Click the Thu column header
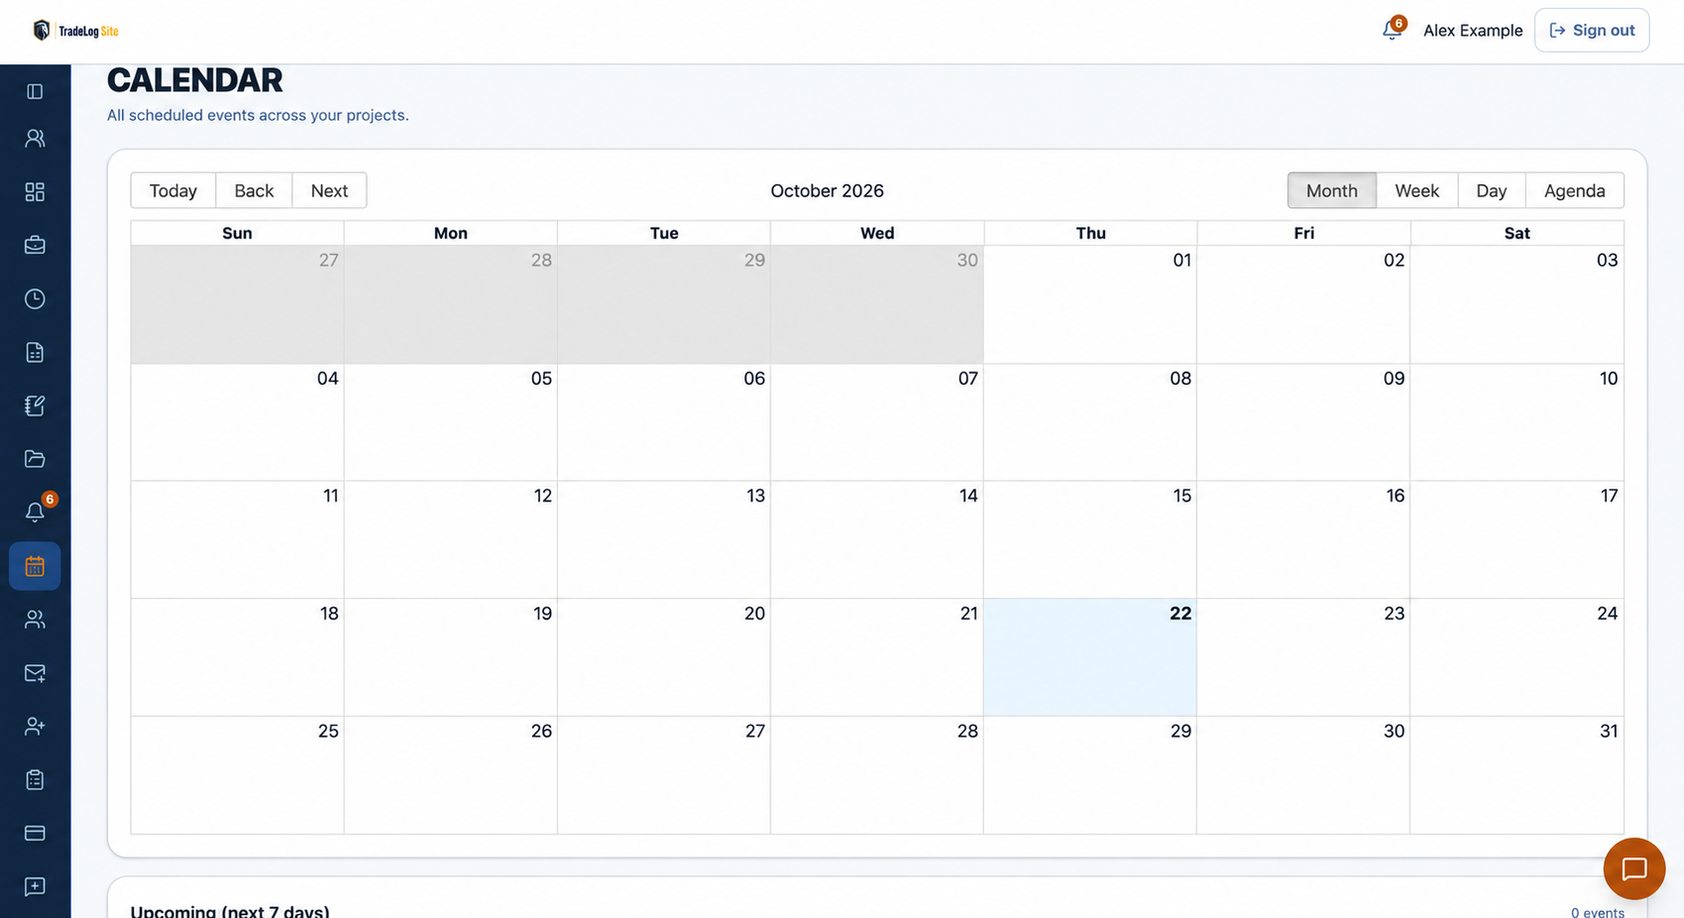Screen dimensions: 1684x918 [1090, 233]
